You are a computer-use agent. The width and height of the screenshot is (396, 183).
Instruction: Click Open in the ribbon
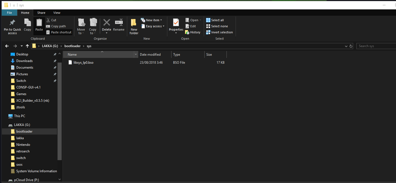[193, 20]
